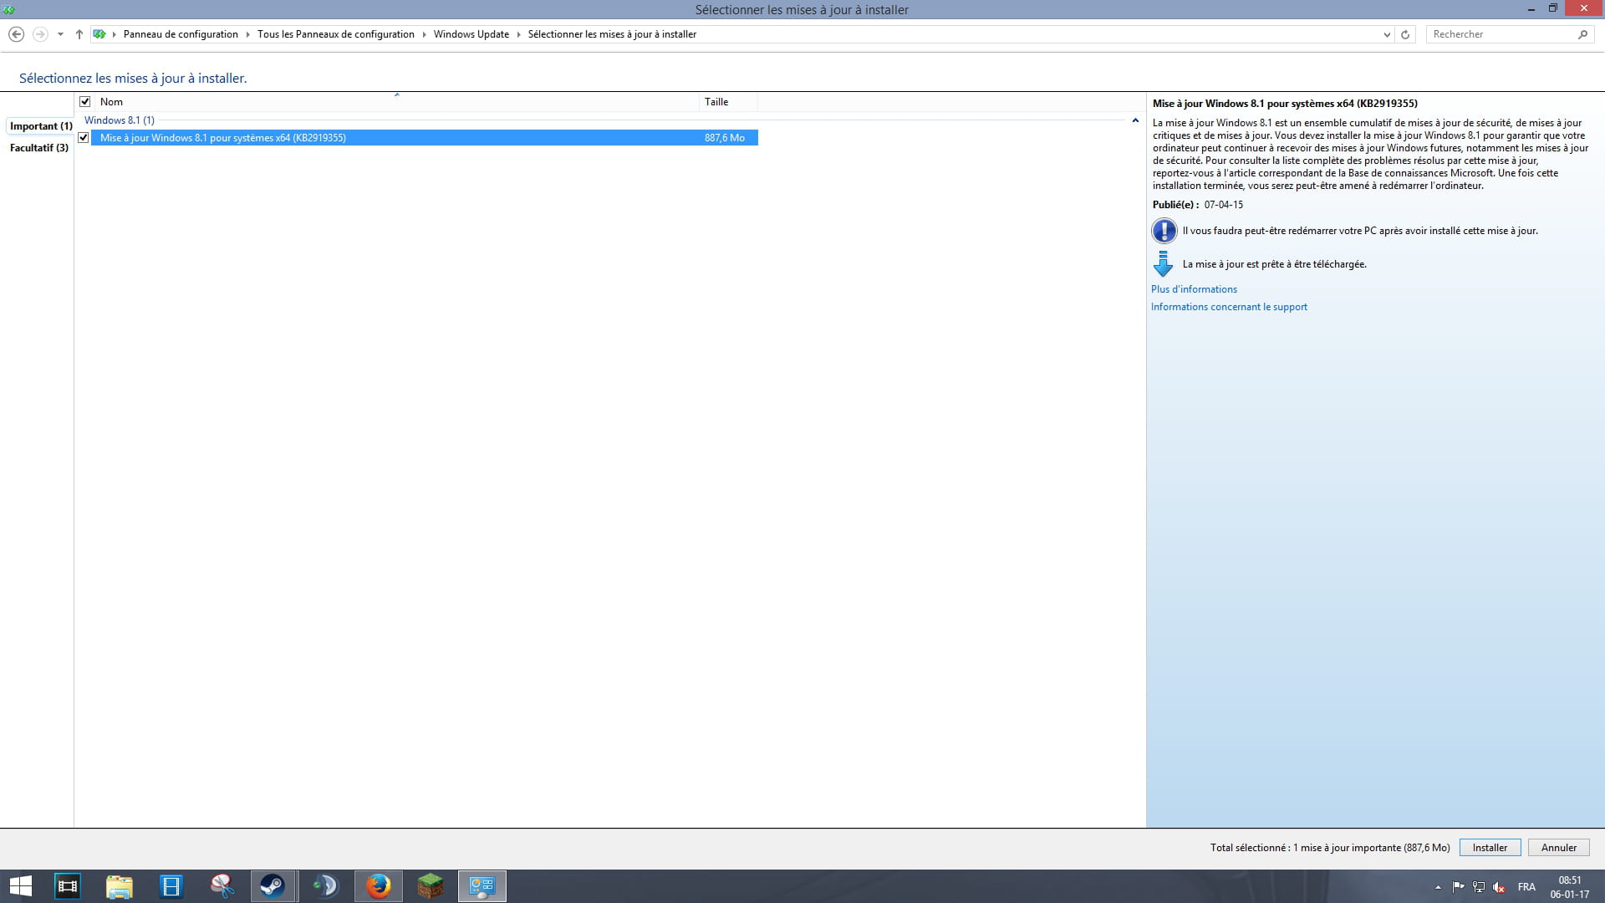The width and height of the screenshot is (1605, 903).
Task: Minimize the Windows Update window
Action: click(1531, 9)
